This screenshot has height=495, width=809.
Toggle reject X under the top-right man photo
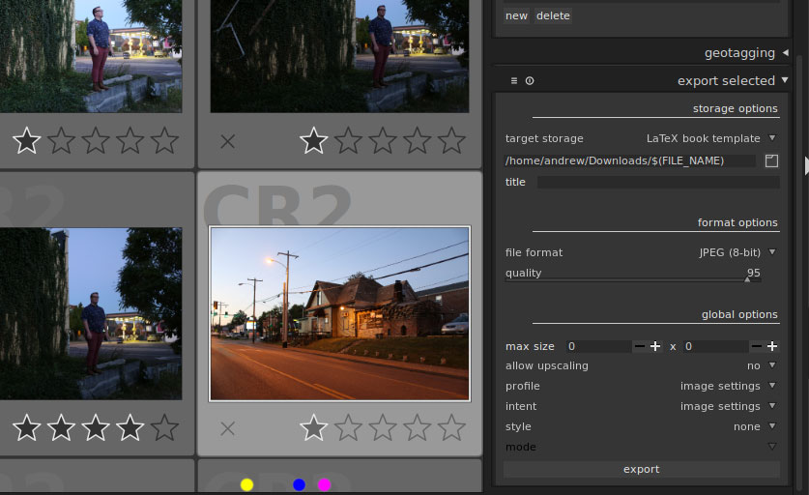227,141
